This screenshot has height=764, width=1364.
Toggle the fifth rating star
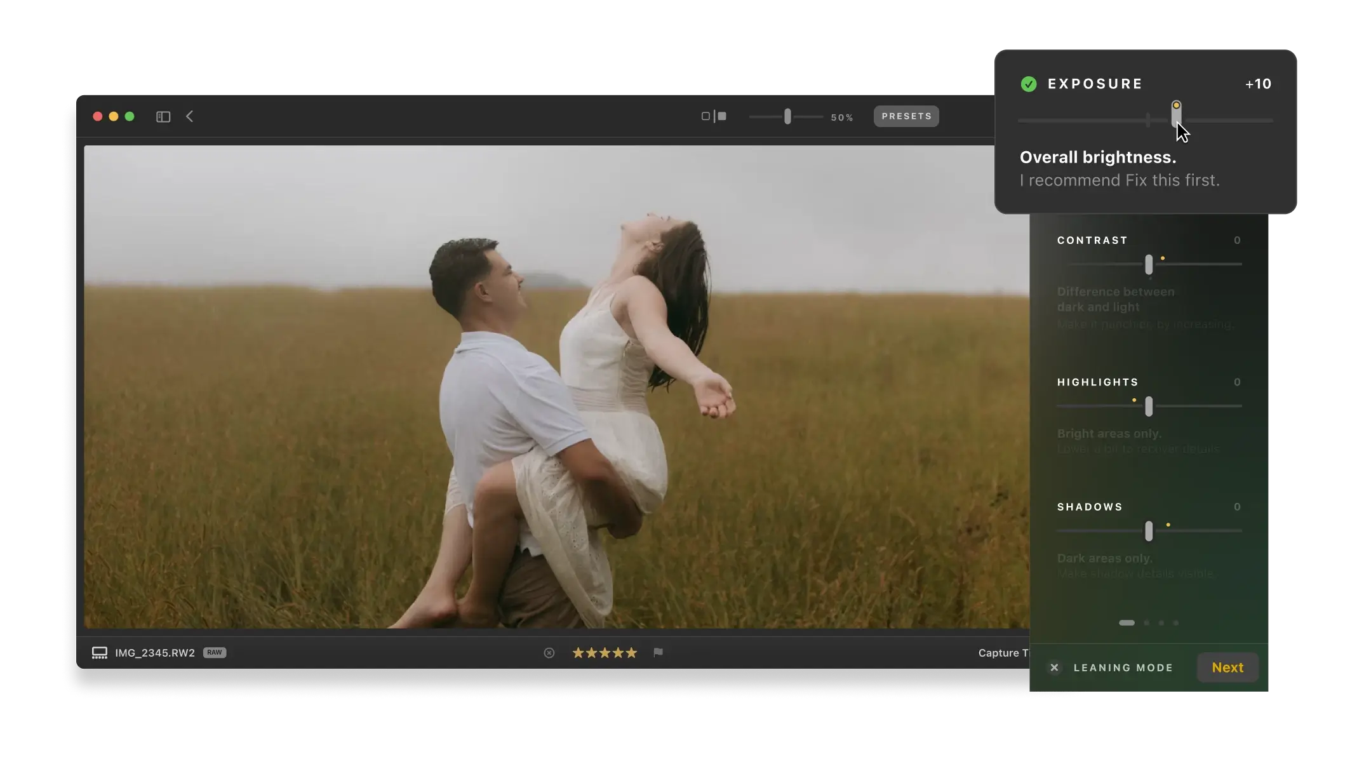click(632, 652)
